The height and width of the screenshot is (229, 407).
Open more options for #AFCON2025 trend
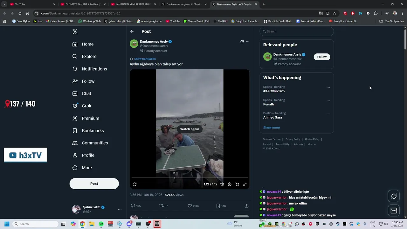point(328,88)
